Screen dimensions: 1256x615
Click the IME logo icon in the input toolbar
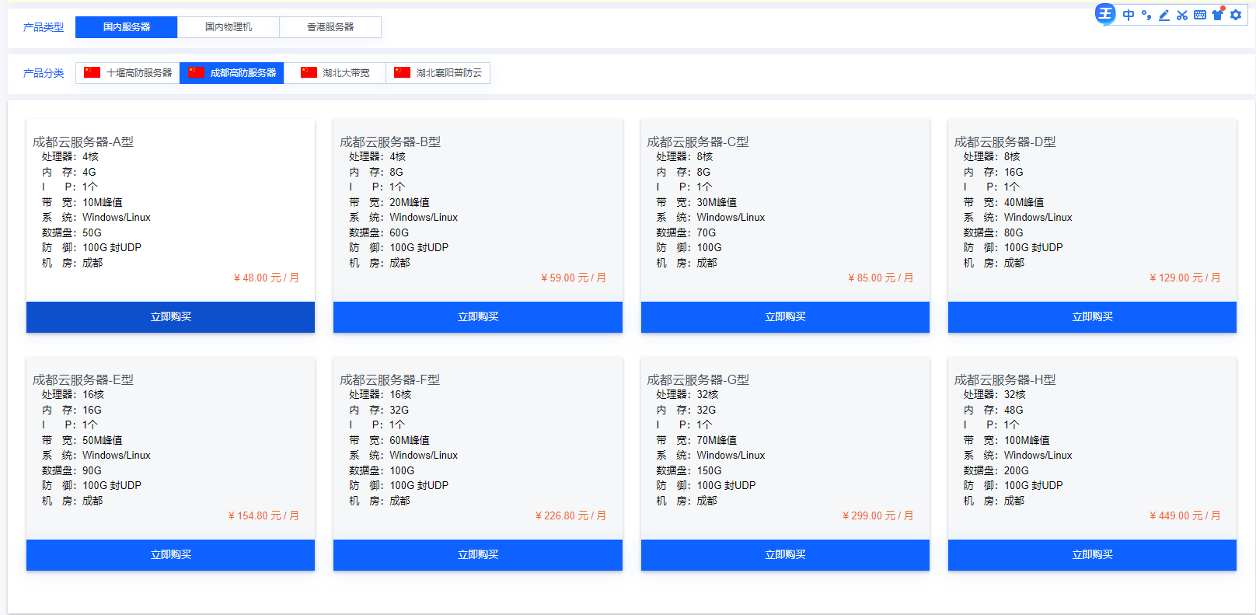coord(1105,14)
